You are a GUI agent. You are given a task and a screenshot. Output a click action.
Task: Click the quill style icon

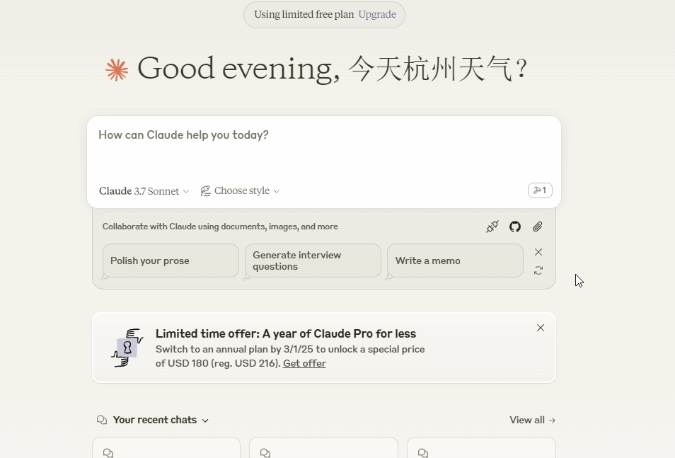[x=205, y=191]
